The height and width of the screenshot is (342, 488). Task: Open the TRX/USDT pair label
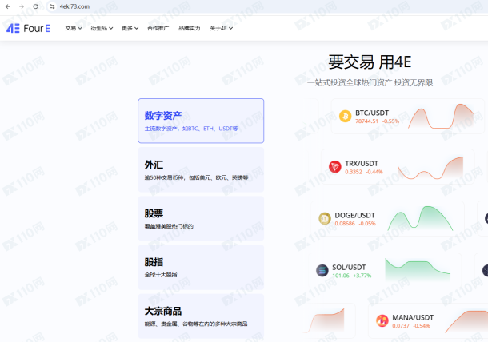362,164
